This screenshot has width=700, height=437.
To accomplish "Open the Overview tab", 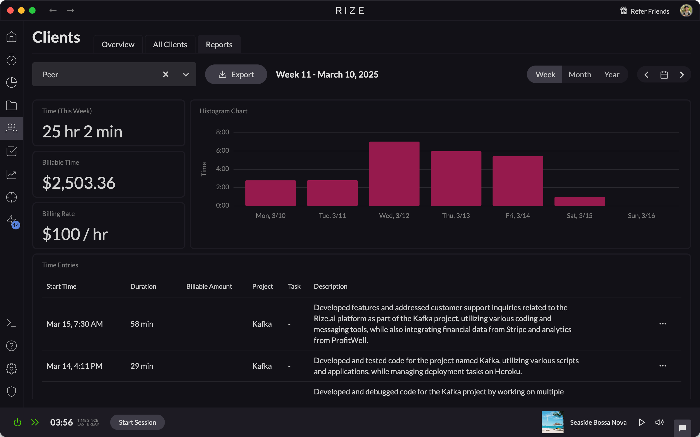I will (118, 44).
